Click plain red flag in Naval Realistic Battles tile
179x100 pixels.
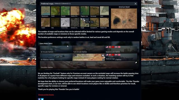[113, 55]
